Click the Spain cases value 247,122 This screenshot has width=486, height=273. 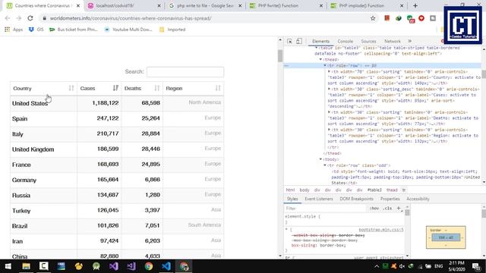tap(108, 118)
